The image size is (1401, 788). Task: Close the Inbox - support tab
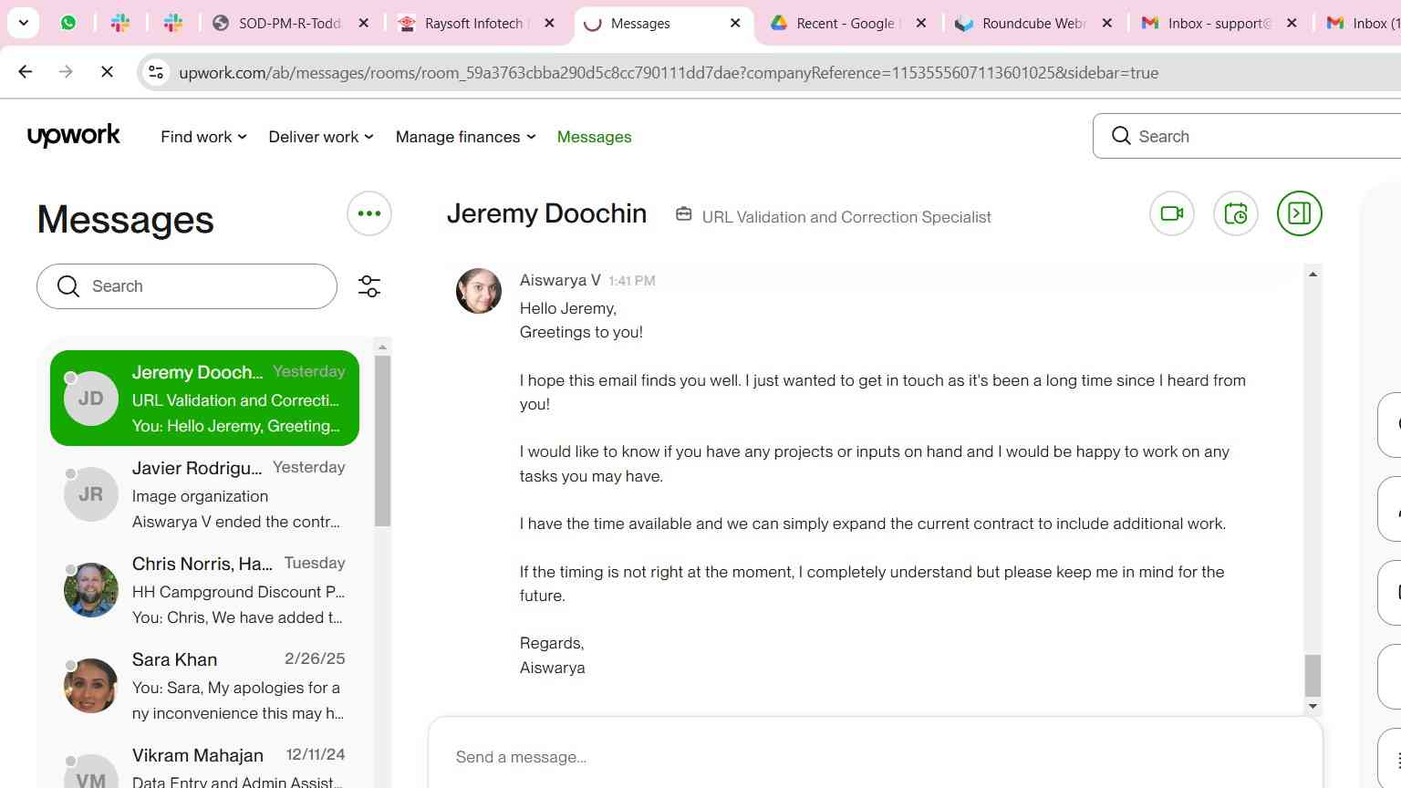[1292, 23]
